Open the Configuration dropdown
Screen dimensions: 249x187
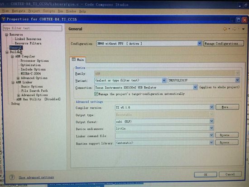coord(200,43)
